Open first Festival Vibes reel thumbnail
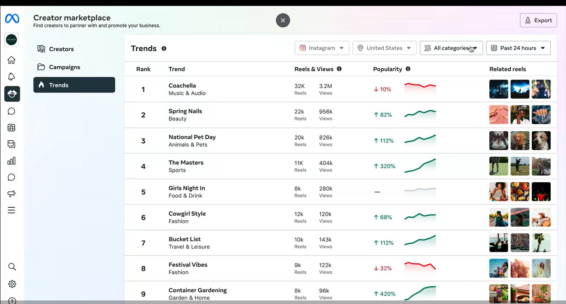The image size is (566, 304). point(499,268)
